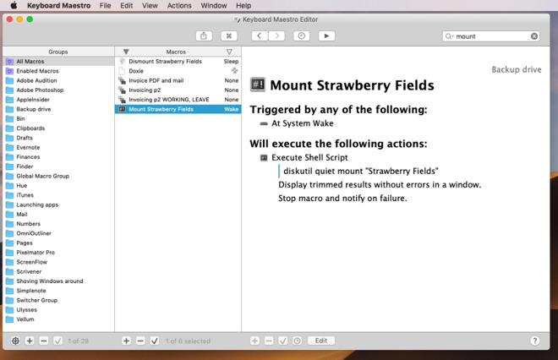Go back with the left chevron button
This screenshot has height=360, width=558.
[x=260, y=36]
